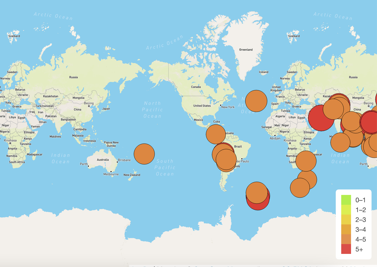Click the "Australia" map label

[103, 160]
